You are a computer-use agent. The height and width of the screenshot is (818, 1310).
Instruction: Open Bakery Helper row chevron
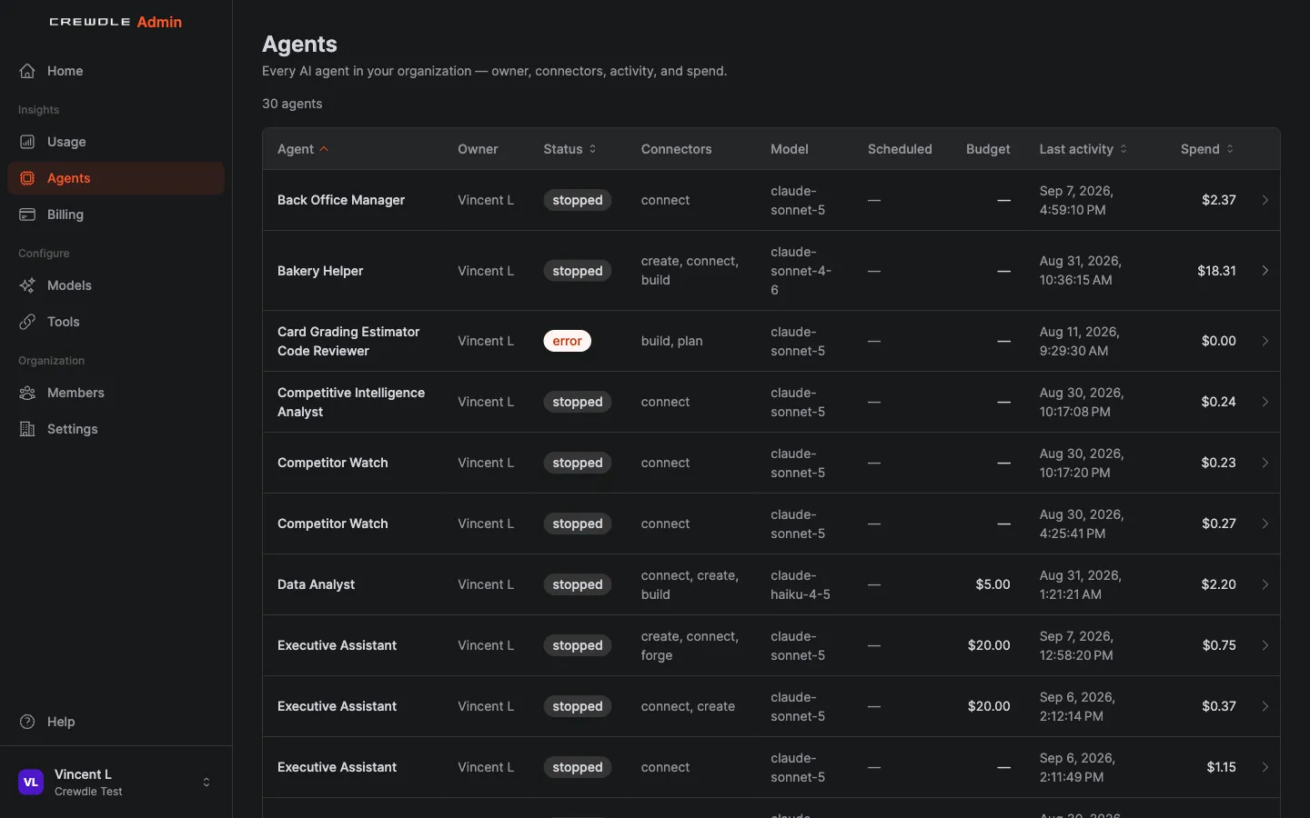click(x=1265, y=271)
